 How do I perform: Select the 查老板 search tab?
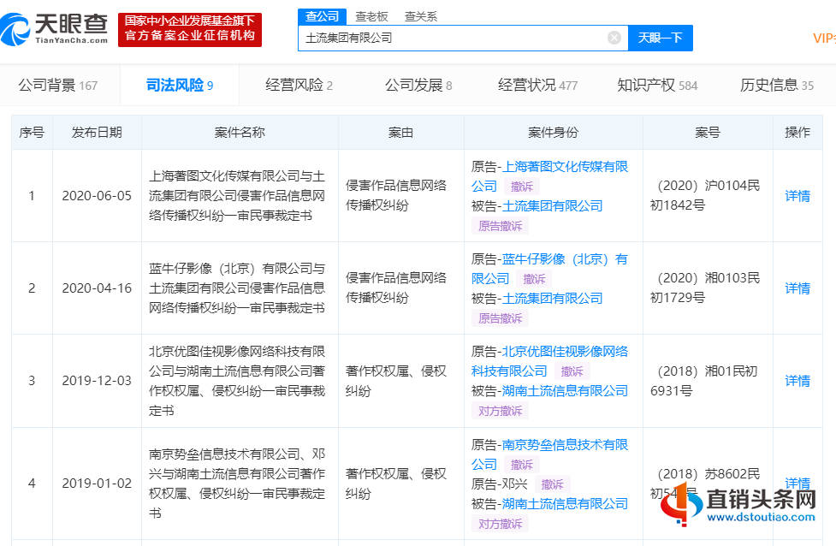click(371, 16)
